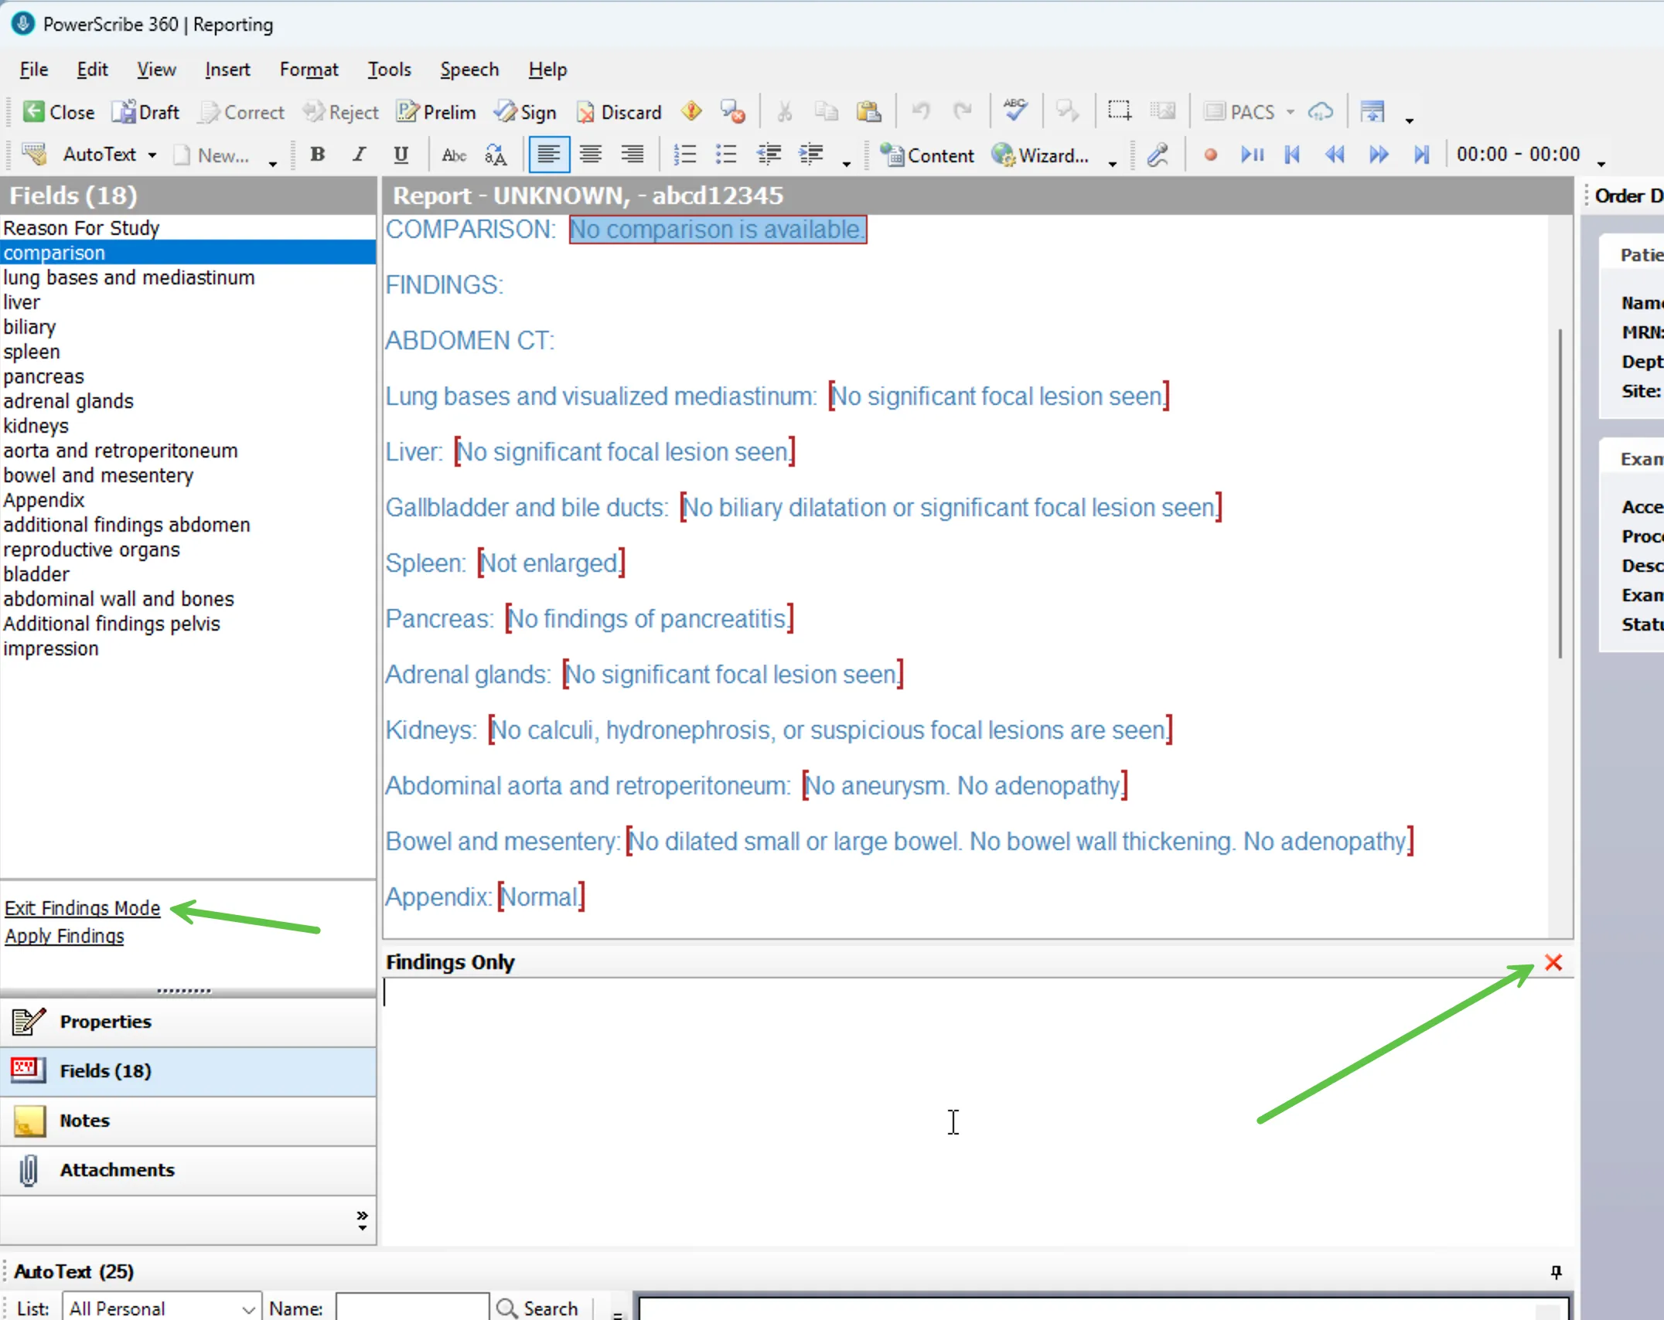Image resolution: width=1664 pixels, height=1320 pixels.
Task: Open the Speech menu
Action: pos(469,70)
